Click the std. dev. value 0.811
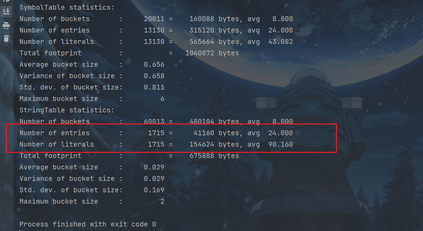The image size is (423, 231). click(x=154, y=87)
